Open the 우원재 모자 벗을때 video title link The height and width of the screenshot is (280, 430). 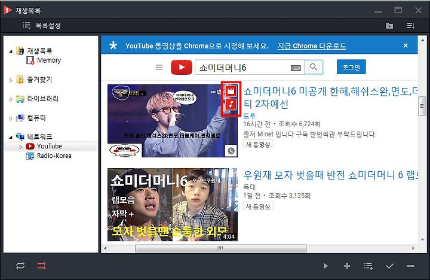click(330, 175)
